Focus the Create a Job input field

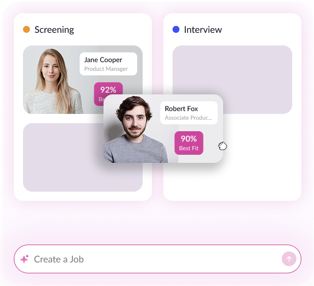pyautogui.click(x=158, y=259)
